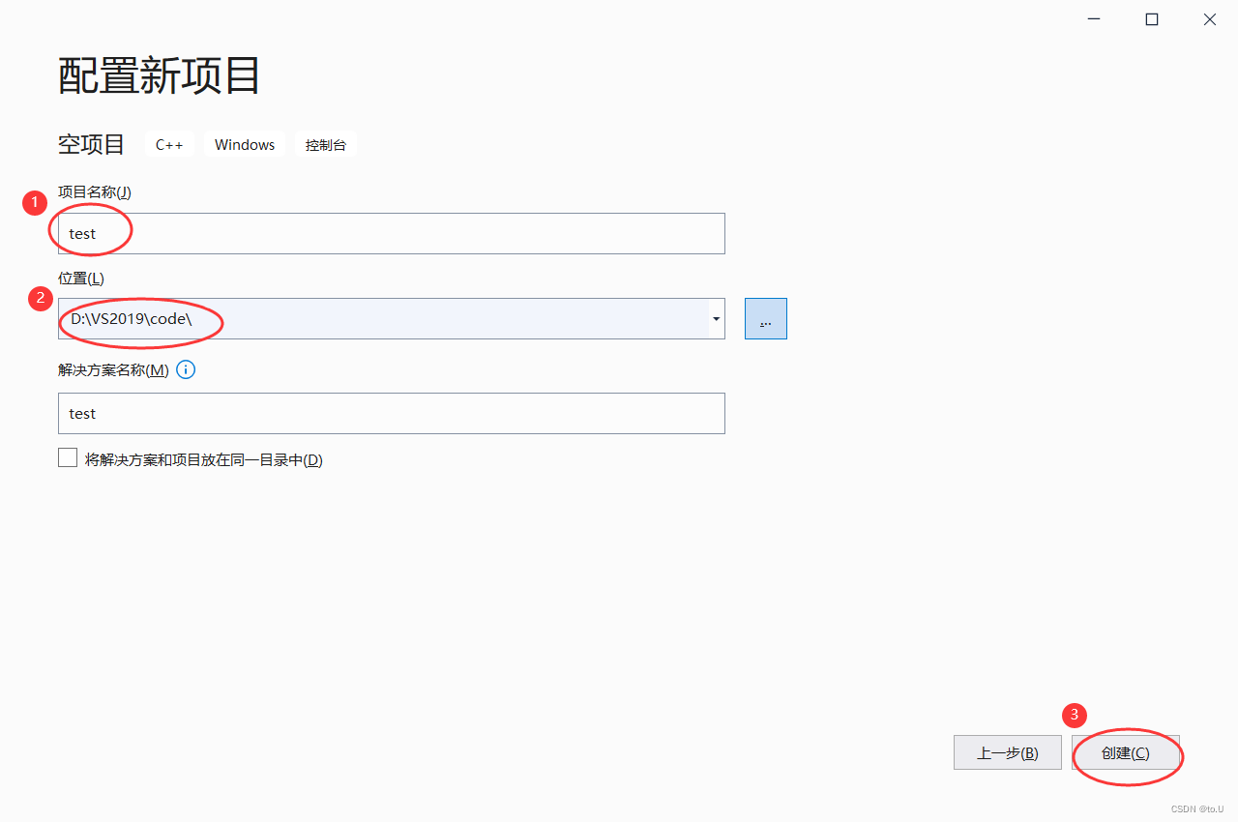Click the C++ tag label
The width and height of the screenshot is (1238, 822).
tap(169, 144)
